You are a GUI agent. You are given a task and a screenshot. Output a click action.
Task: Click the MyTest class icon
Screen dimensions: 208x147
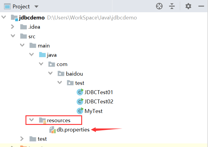80,111
